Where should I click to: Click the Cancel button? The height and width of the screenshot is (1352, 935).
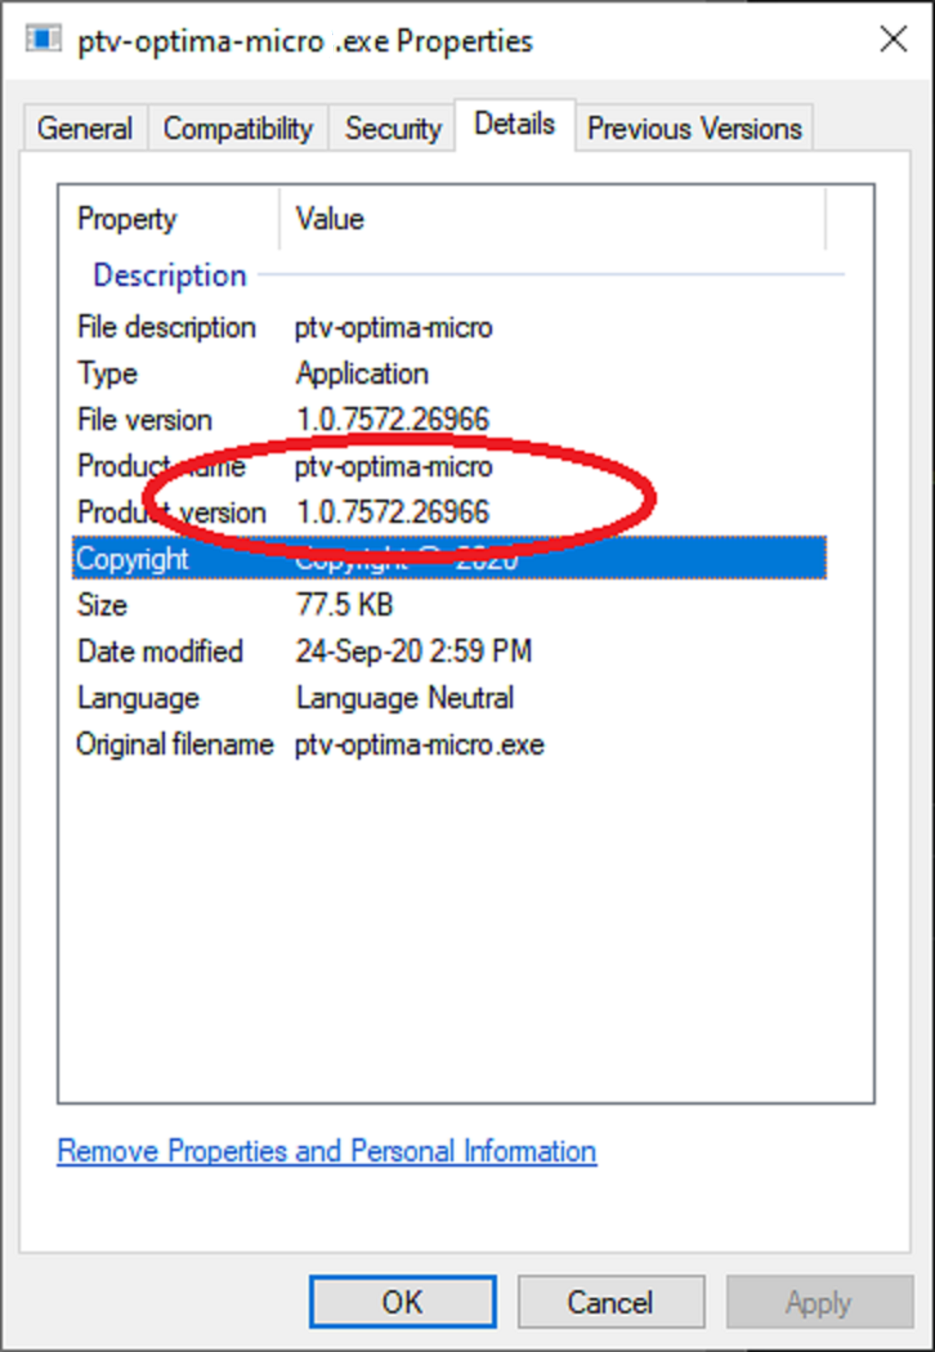click(610, 1302)
